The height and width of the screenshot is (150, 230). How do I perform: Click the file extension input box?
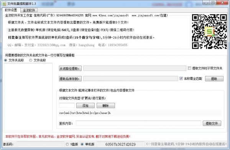coord(67,105)
